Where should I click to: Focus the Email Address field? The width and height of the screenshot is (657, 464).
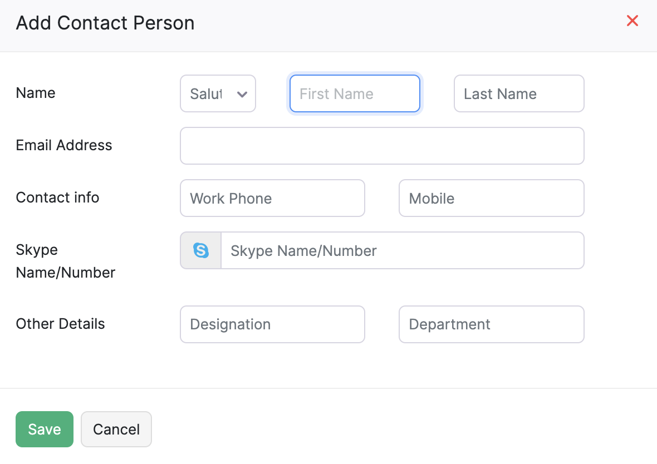pyautogui.click(x=382, y=146)
